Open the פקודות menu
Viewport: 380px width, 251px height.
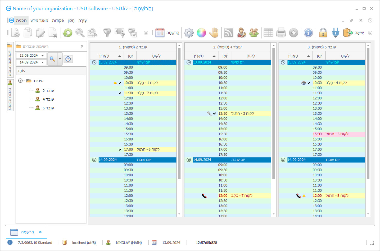[x=58, y=21]
